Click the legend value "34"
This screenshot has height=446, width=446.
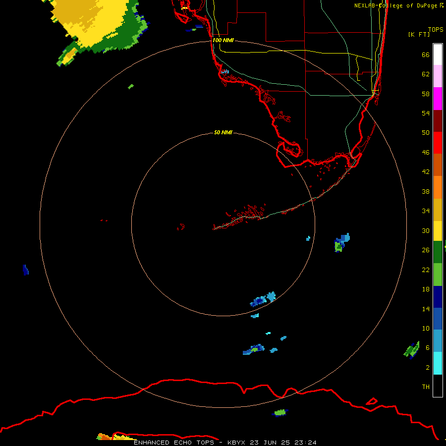[426, 211]
